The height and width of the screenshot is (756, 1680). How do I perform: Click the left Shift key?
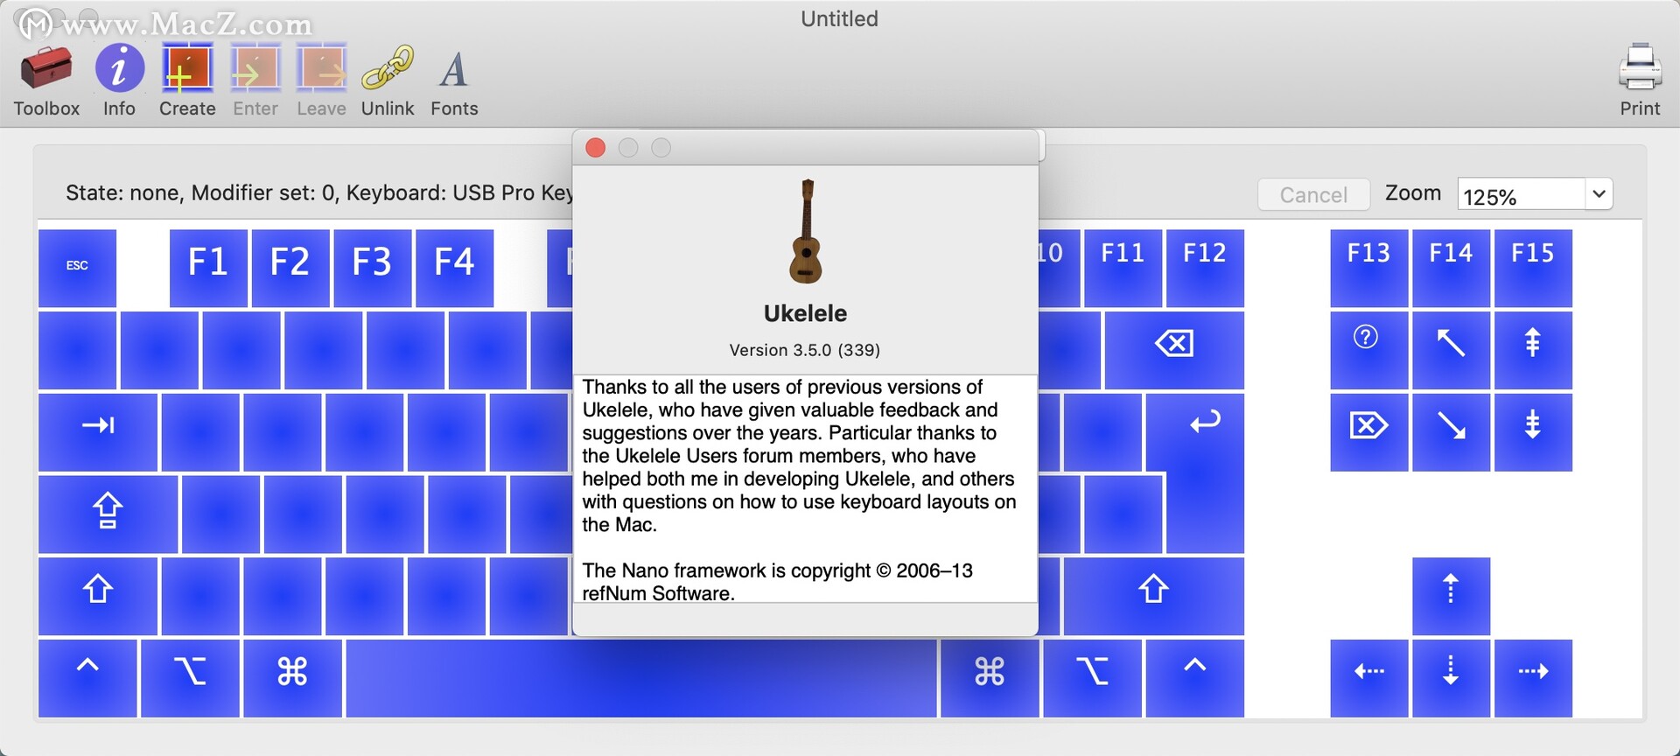point(98,597)
